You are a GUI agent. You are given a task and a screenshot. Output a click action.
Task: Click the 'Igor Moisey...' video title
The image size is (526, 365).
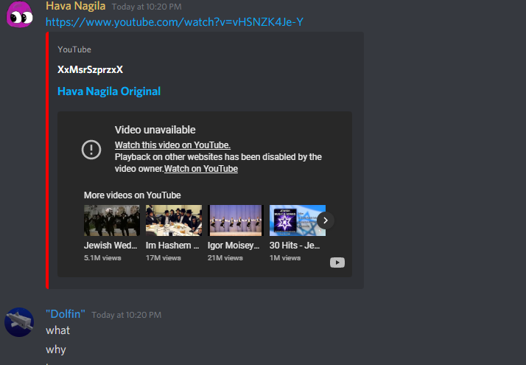[x=234, y=246]
